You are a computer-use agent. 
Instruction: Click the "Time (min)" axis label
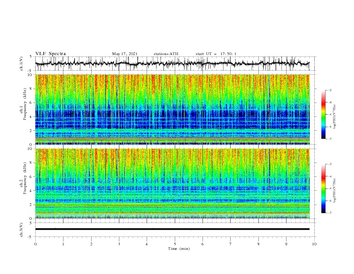pyautogui.click(x=179, y=248)
